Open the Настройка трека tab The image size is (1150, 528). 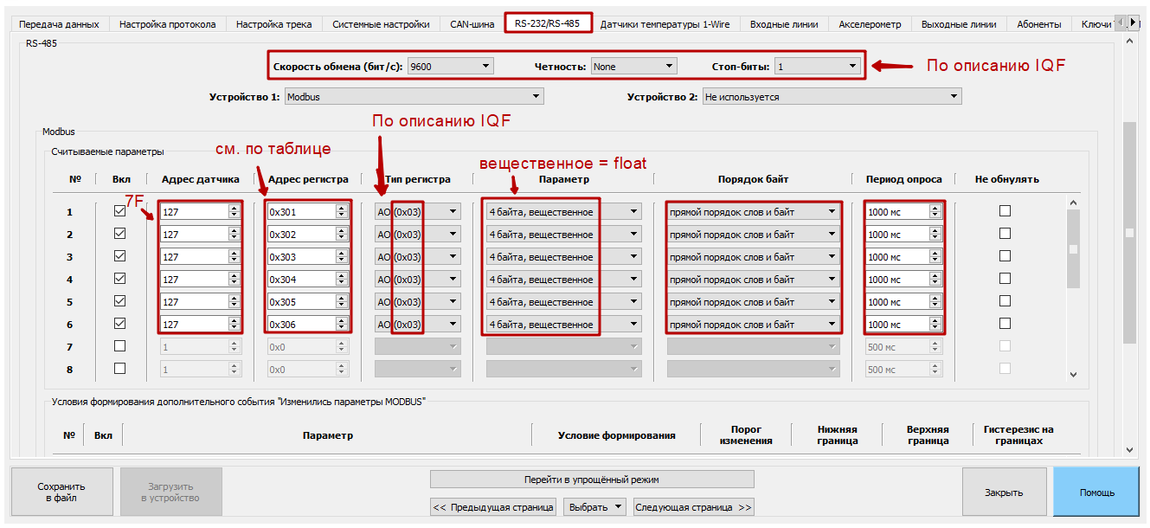[273, 24]
